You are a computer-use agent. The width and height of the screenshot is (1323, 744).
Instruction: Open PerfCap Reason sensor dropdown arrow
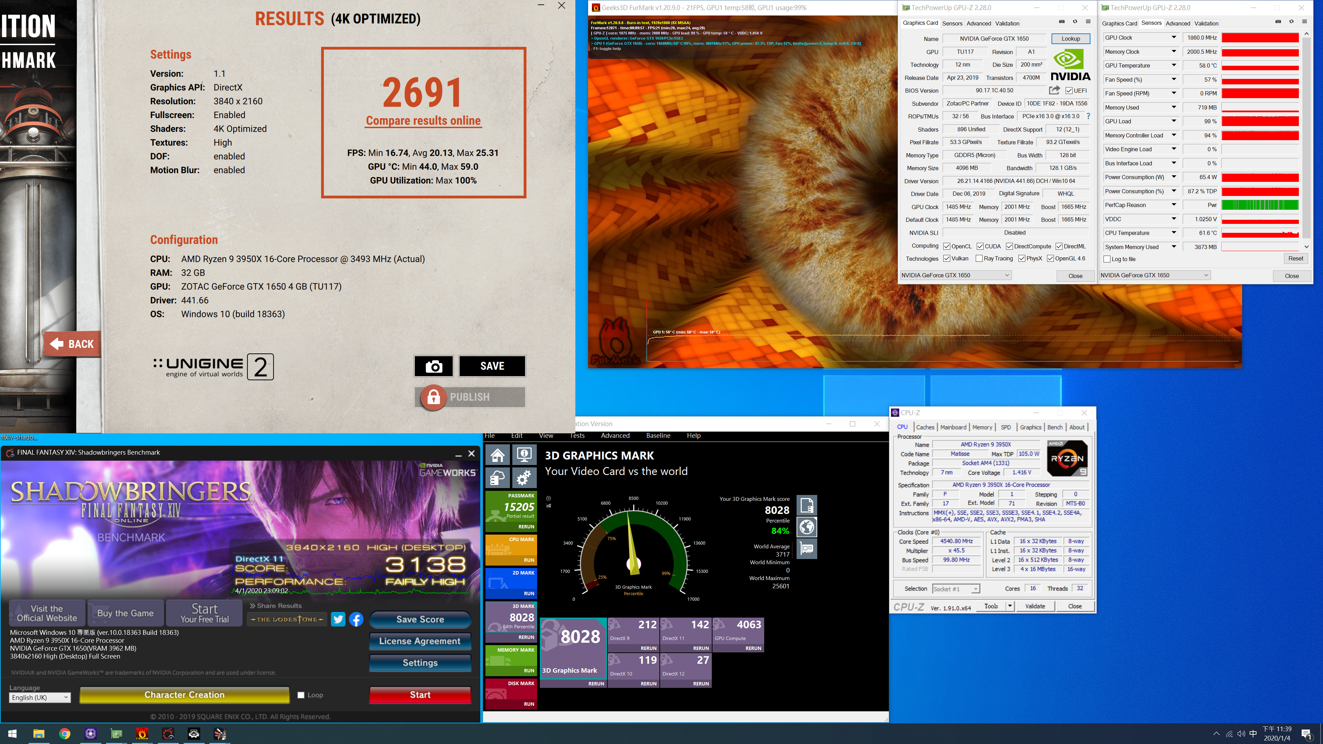pyautogui.click(x=1173, y=205)
